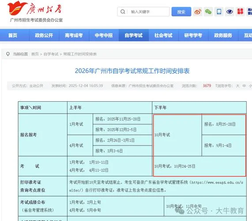Viewport: 252px width, 221px height.
Task: Click the text 1月考试：2月上旬
Action: (85, 202)
